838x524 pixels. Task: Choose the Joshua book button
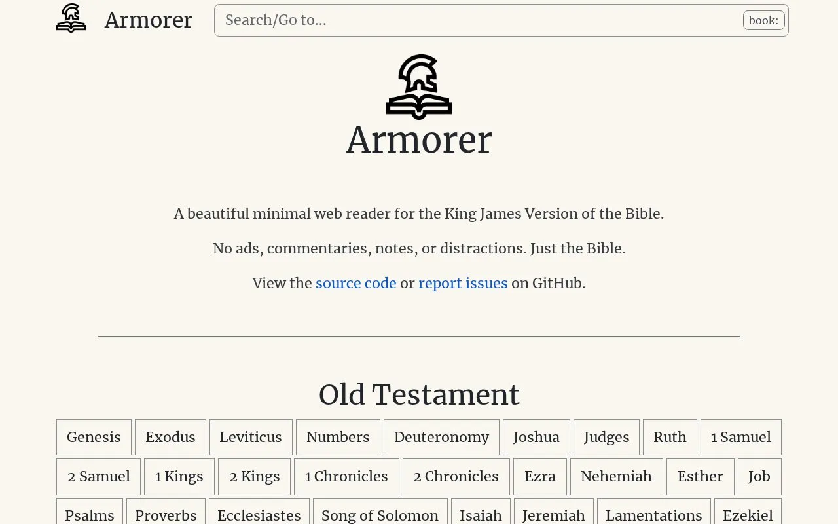[x=536, y=437]
